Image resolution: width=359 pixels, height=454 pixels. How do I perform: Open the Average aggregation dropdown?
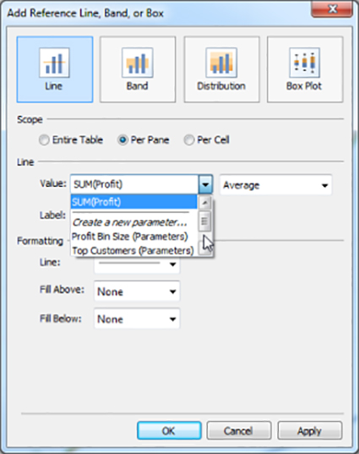(275, 184)
